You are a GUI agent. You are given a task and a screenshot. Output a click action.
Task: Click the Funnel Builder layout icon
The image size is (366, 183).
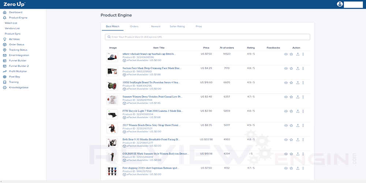(5, 61)
